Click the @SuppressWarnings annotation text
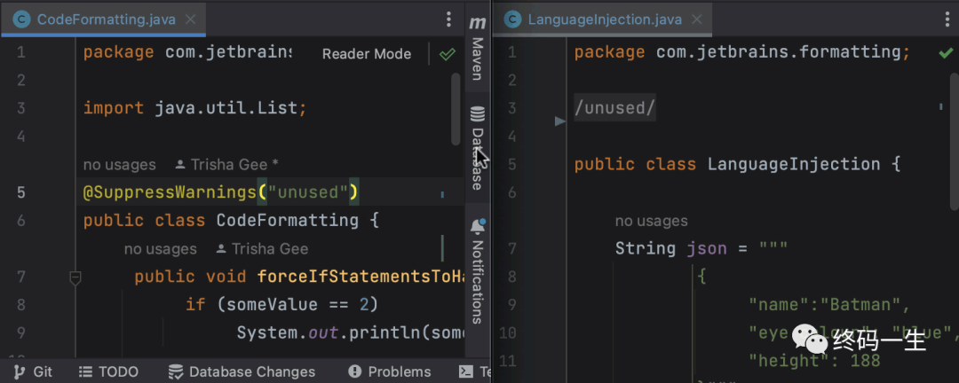Screen dimensions: 959x383 tap(170, 192)
